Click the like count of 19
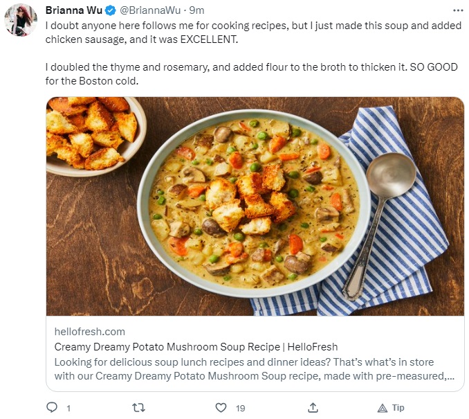The height and width of the screenshot is (419, 469). [x=241, y=408]
